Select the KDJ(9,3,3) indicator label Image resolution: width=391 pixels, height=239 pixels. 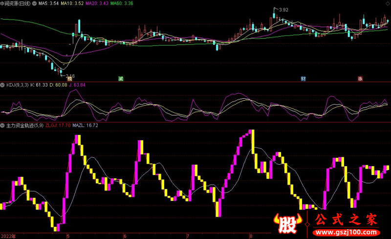click(x=17, y=85)
